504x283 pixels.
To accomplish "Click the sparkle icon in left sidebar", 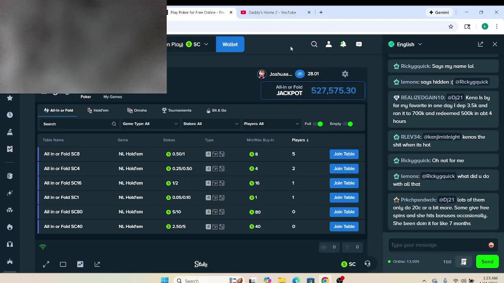I will click(x=10, y=193).
